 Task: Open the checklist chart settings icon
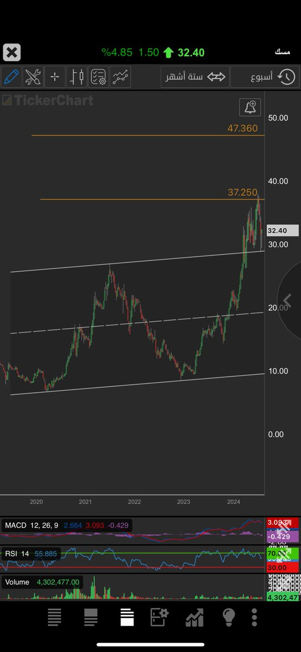tap(98, 77)
